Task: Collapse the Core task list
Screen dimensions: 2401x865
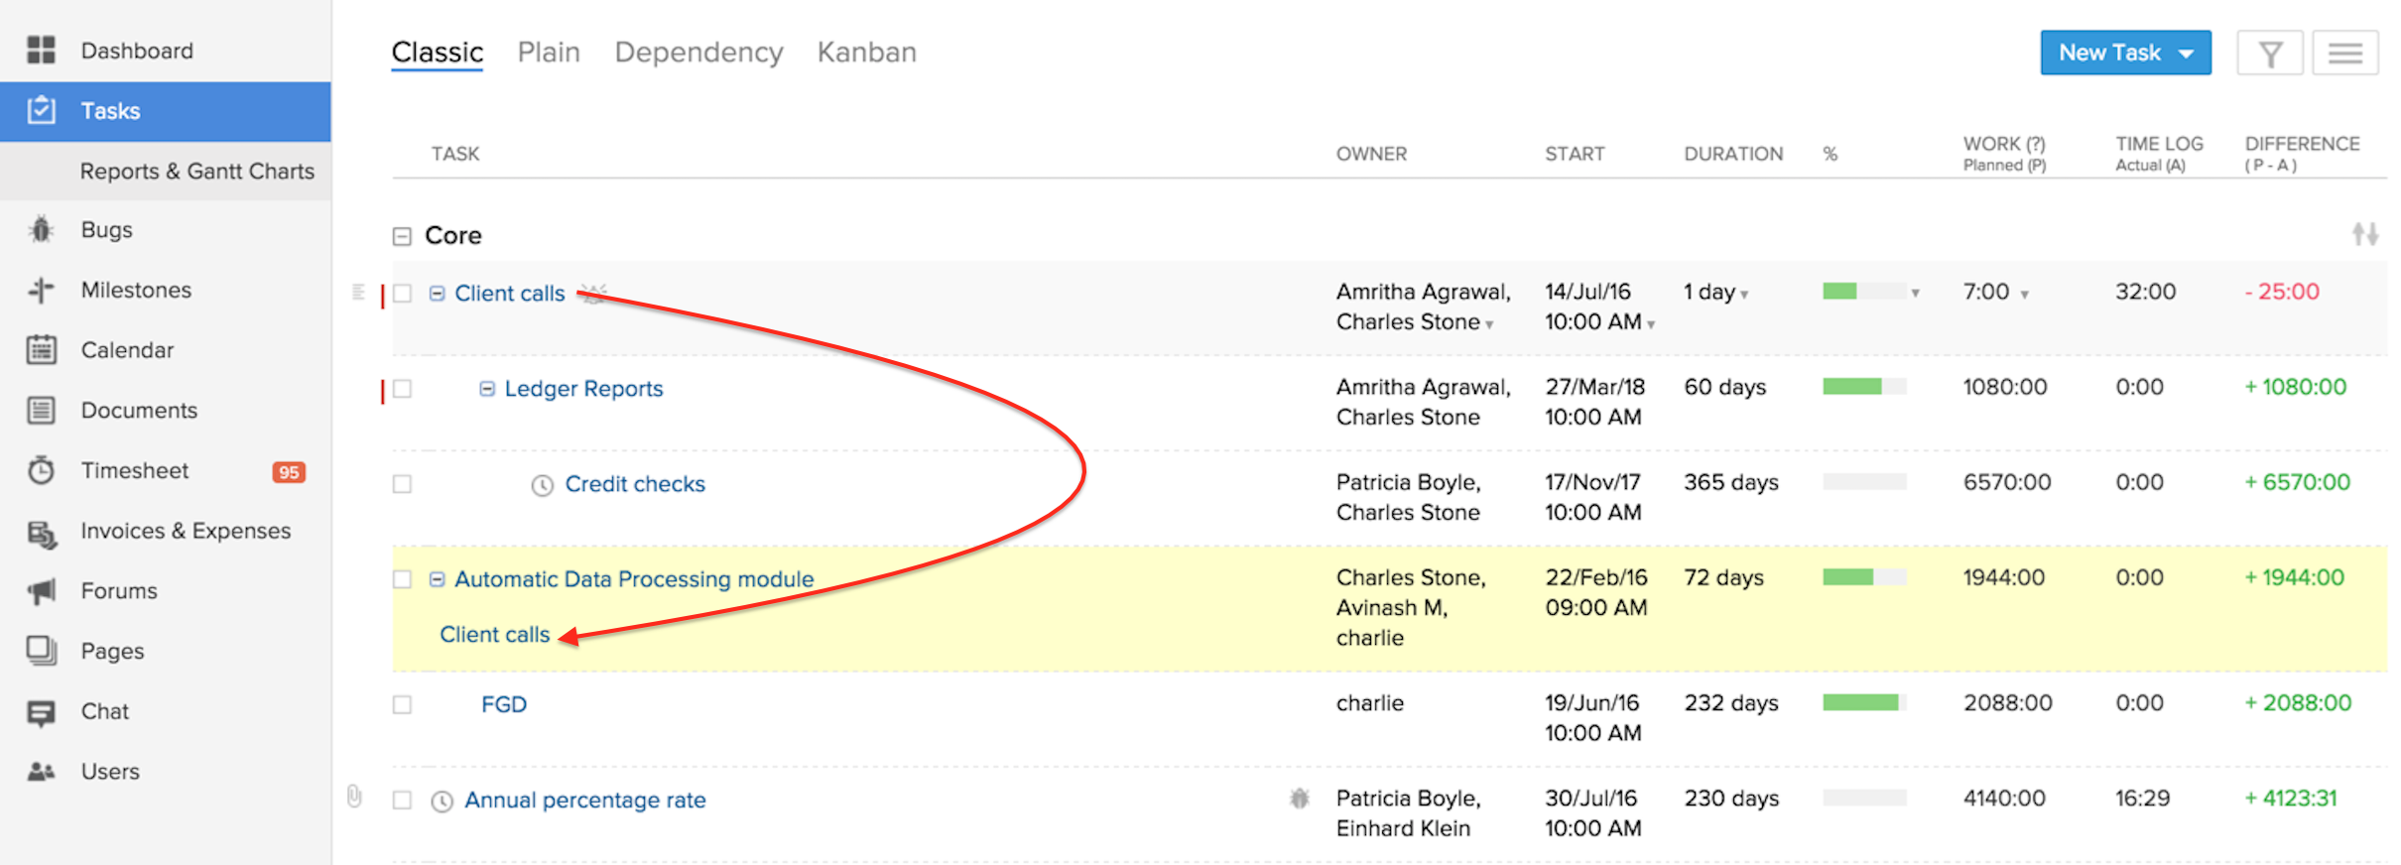Action: pos(402,236)
